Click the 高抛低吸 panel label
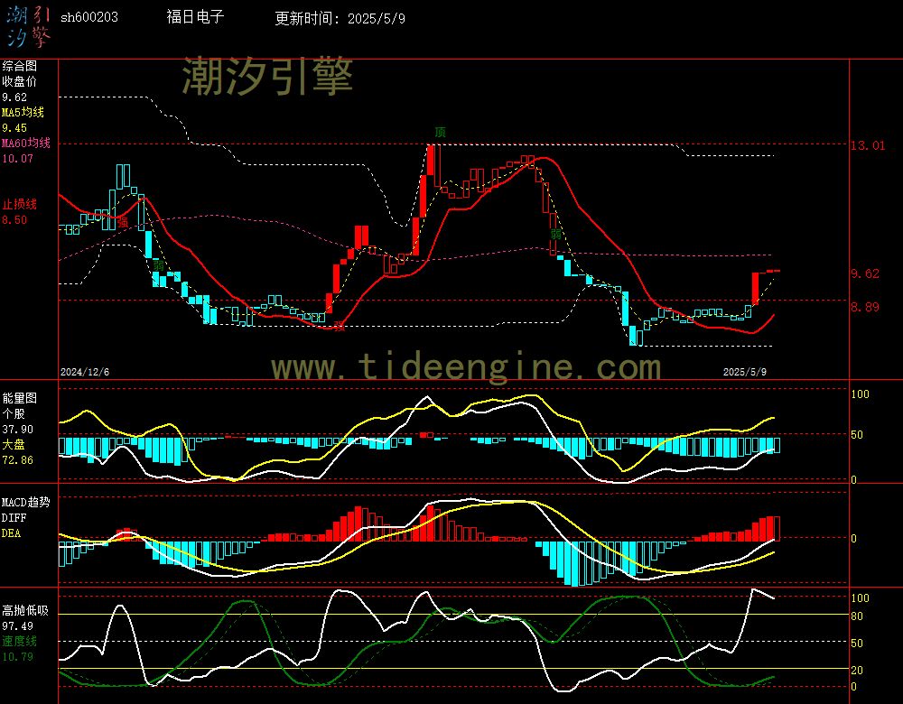This screenshot has height=704, width=903. click(x=24, y=610)
